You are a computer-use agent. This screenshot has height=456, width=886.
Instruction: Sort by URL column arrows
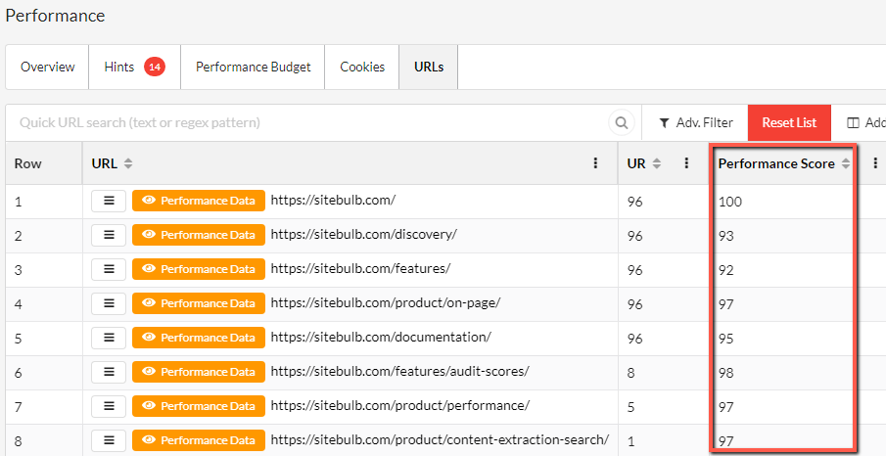tap(128, 163)
